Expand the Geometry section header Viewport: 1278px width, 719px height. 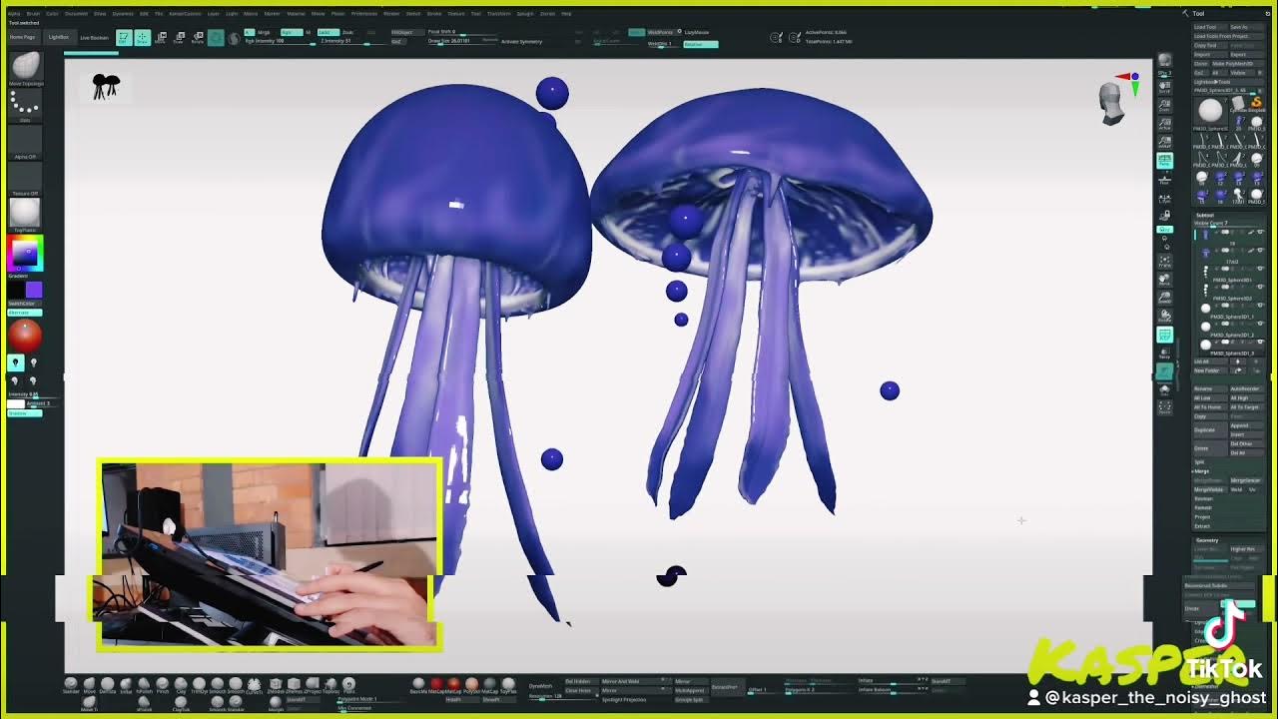click(x=1207, y=540)
